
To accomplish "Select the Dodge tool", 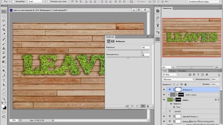I will 4,71.
